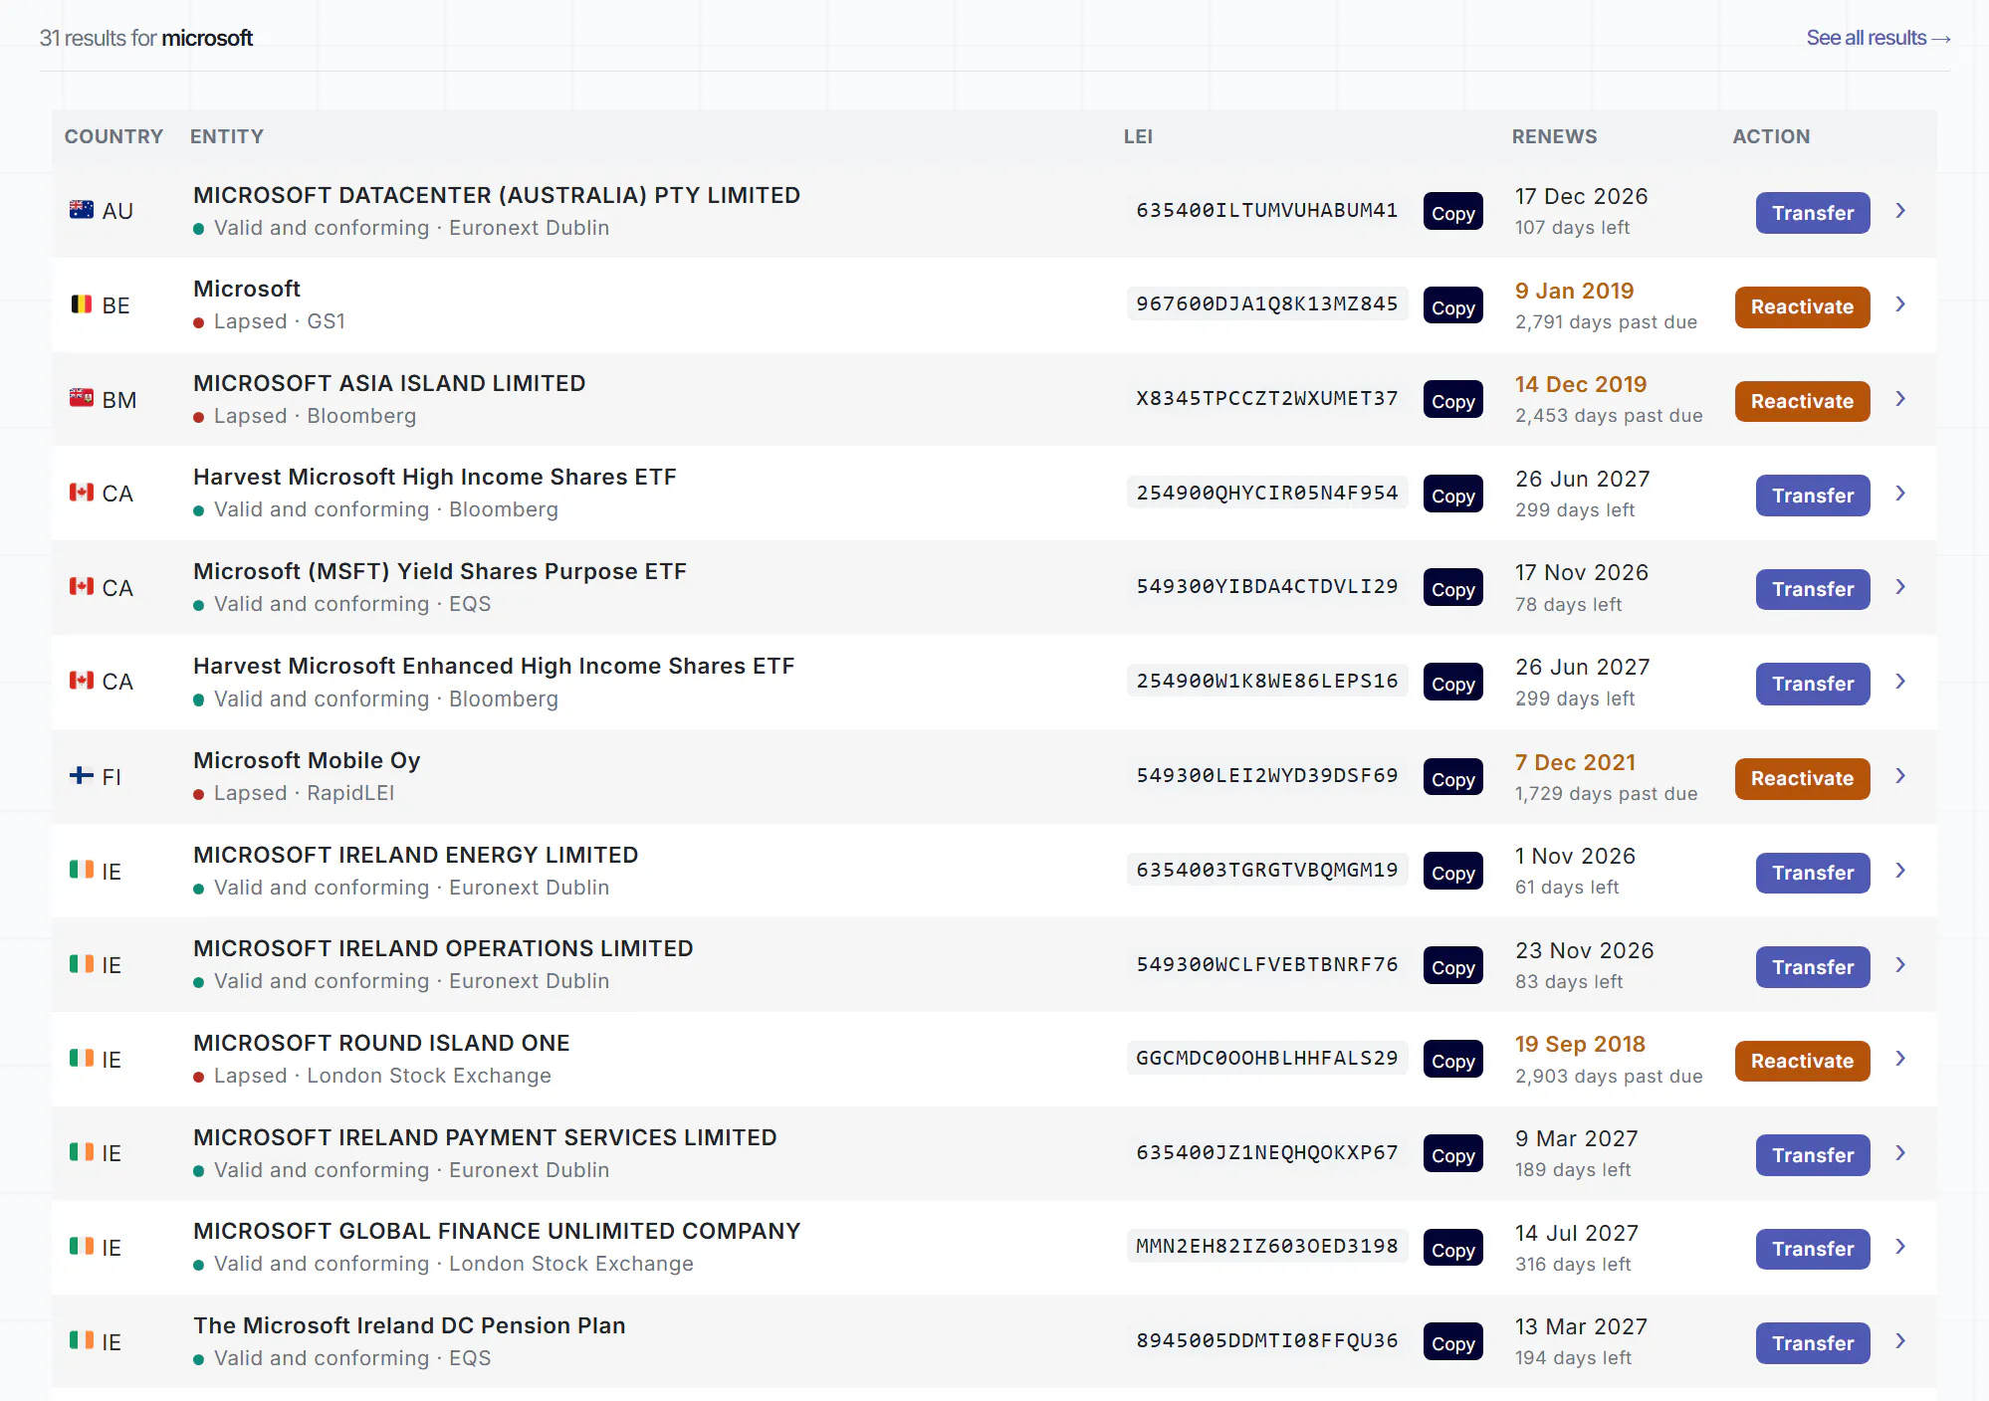Viewport: 1989px width, 1401px height.
Task: Transfer Microsoft (MSFT) Yield Shares Purpose ETF
Action: [x=1813, y=589]
